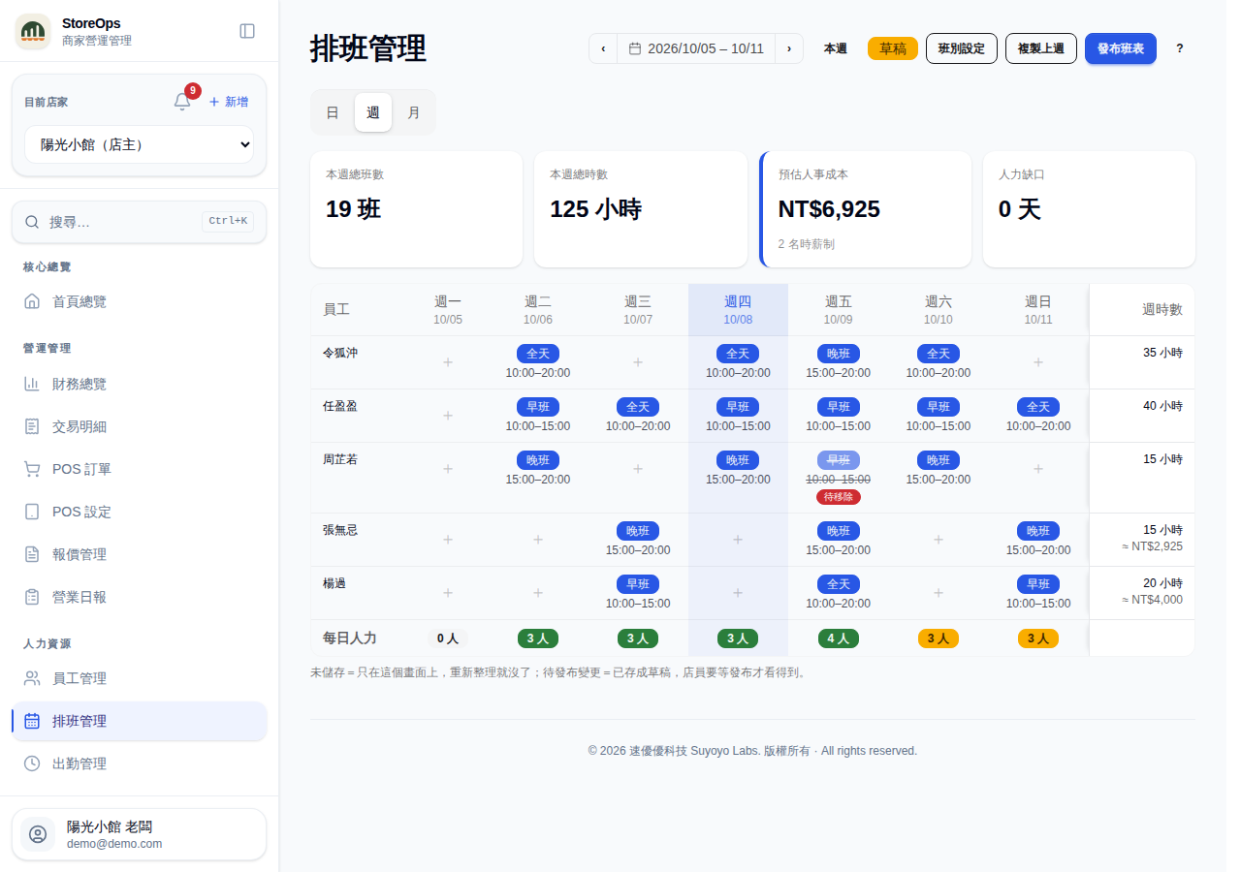Click 本週 button
The image size is (1241, 872).
point(836,48)
